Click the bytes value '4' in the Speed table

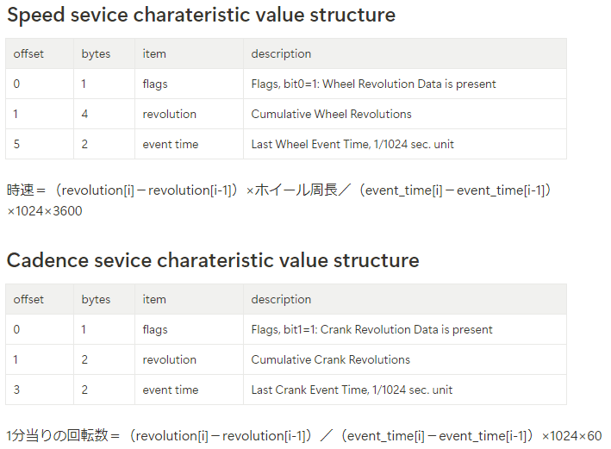point(84,114)
